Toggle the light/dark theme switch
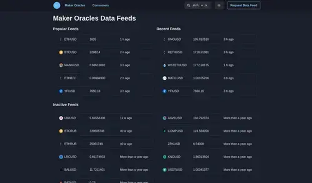 pyautogui.click(x=219, y=6)
